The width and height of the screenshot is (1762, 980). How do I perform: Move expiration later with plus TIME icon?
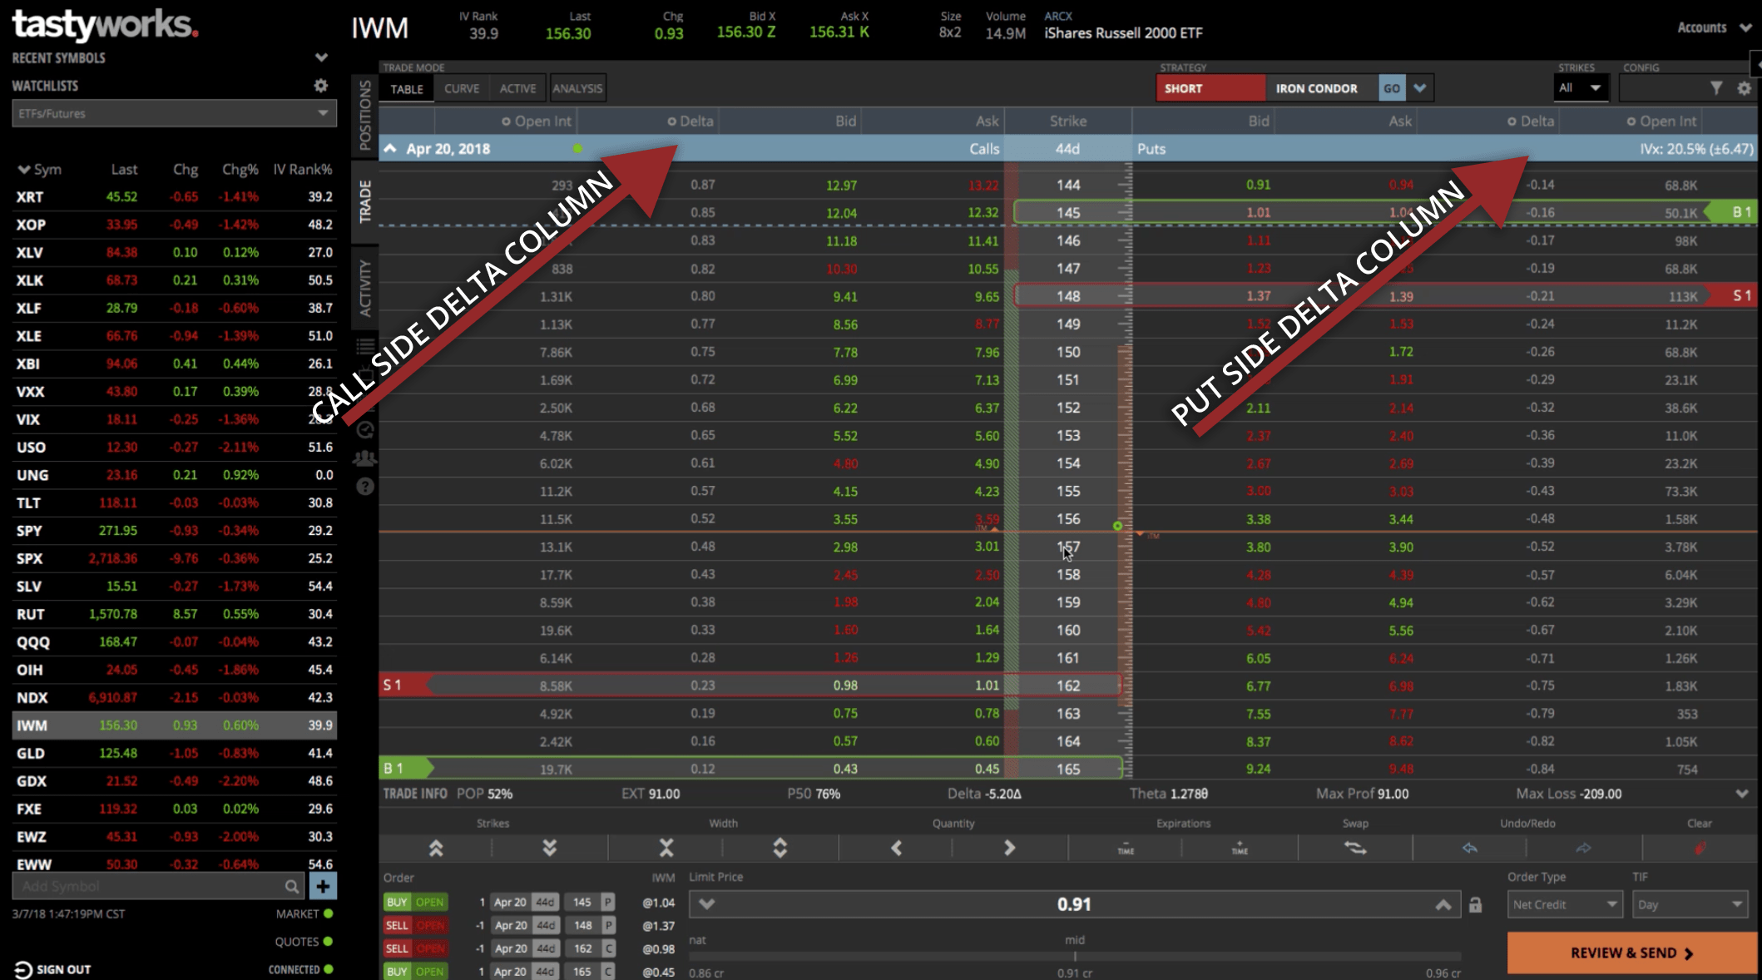tap(1240, 848)
